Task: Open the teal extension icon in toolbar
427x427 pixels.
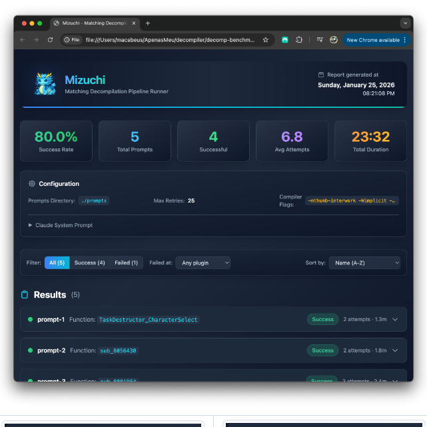Action: [x=285, y=40]
